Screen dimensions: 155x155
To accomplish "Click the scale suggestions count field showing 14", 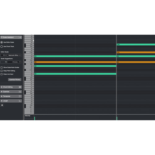I will tap(4, 62).
